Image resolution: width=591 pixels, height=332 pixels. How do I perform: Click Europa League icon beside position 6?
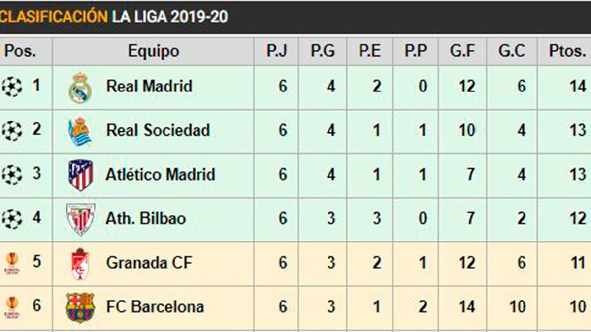click(12, 307)
